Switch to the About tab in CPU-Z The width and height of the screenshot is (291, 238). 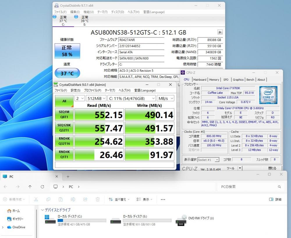coord(261,80)
